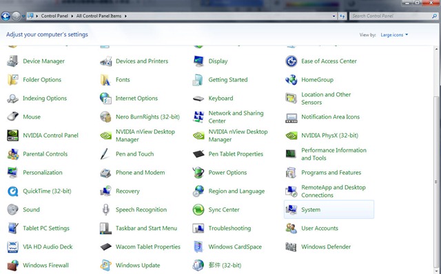The width and height of the screenshot is (441, 274).
Task: Click the Back navigation button
Action: (x=6, y=16)
